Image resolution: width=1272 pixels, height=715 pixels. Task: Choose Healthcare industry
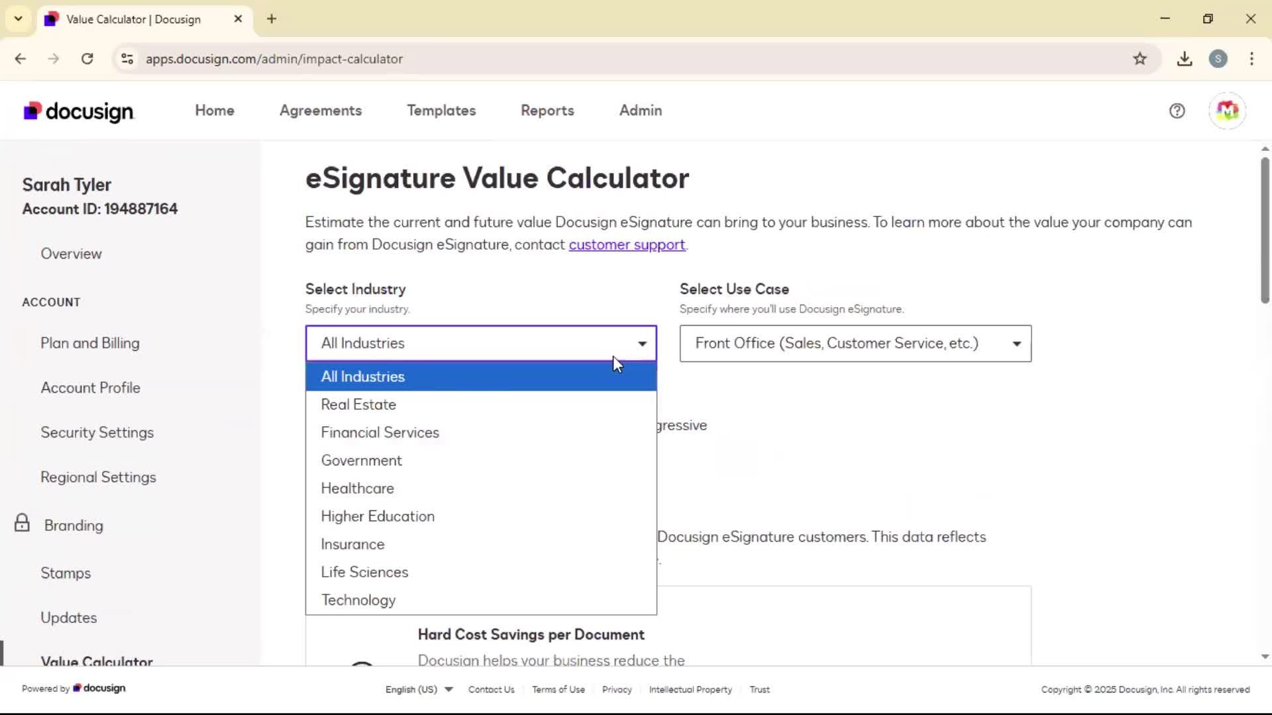pos(481,488)
